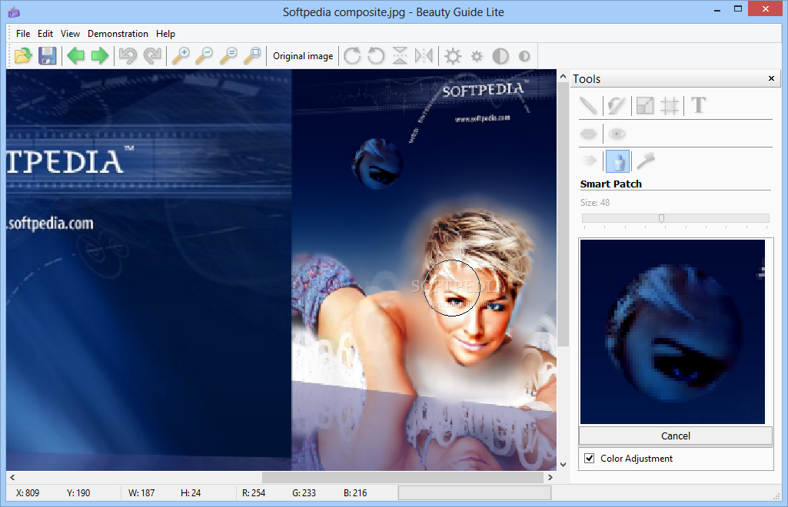Mirror the image horizontally

point(424,56)
